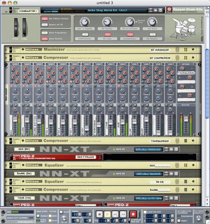Adjust the Combinator Pitch wheel
This screenshot has width=210, height=224.
pyautogui.click(x=16, y=27)
